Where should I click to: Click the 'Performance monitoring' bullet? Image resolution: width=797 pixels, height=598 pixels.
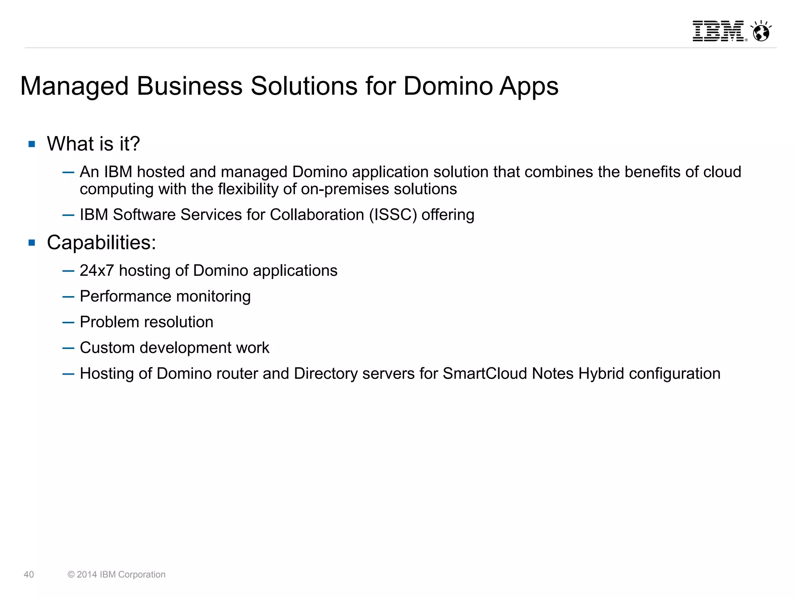pos(165,296)
